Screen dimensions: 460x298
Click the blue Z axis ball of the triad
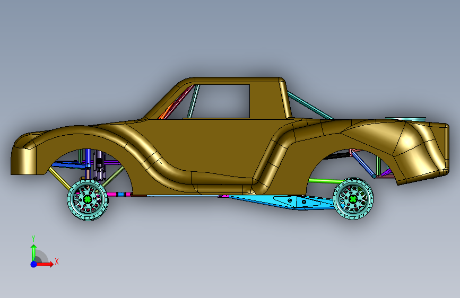[x=33, y=264]
